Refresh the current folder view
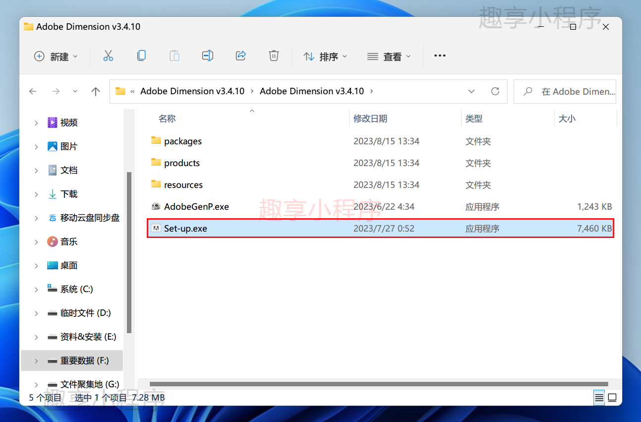Image resolution: width=641 pixels, height=422 pixels. click(x=495, y=91)
